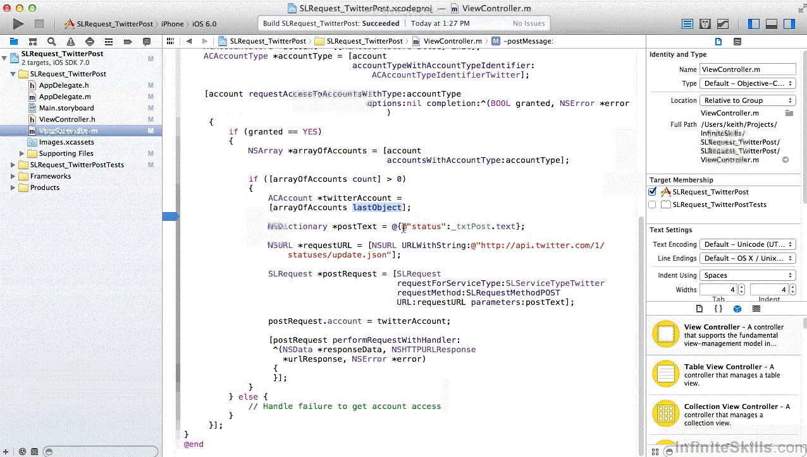Click the SLRequest_TwitterPost scheme selector
This screenshot has width=807, height=457.
point(109,24)
